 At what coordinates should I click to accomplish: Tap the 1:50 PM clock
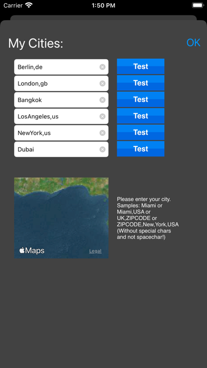pos(103,5)
